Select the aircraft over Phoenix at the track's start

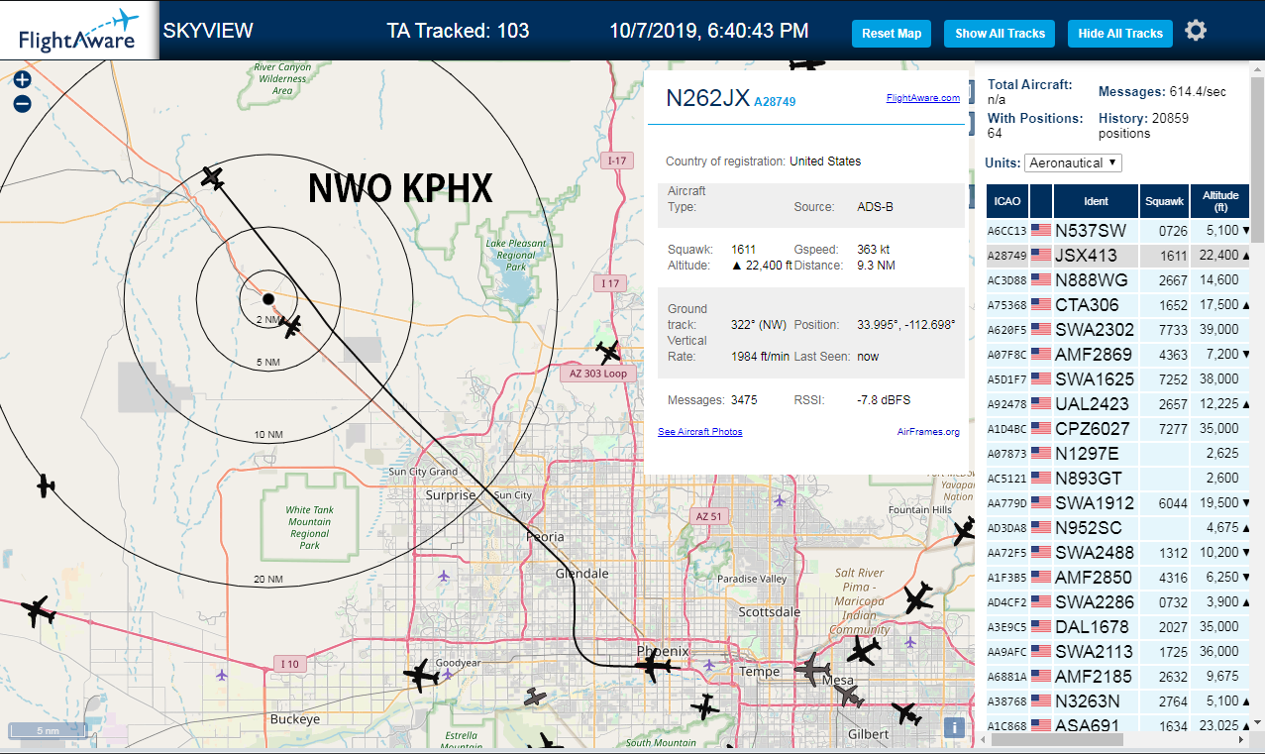tap(656, 667)
